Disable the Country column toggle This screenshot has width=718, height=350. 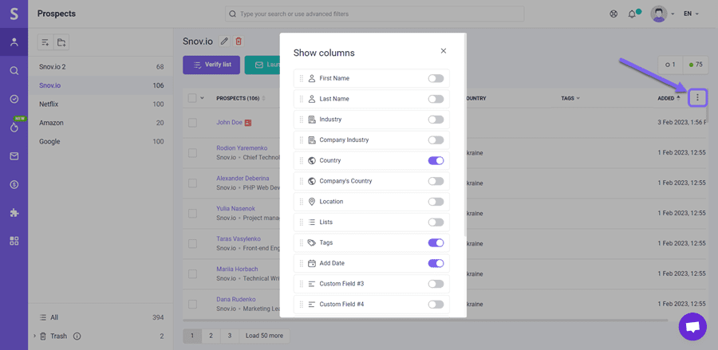pyautogui.click(x=436, y=160)
